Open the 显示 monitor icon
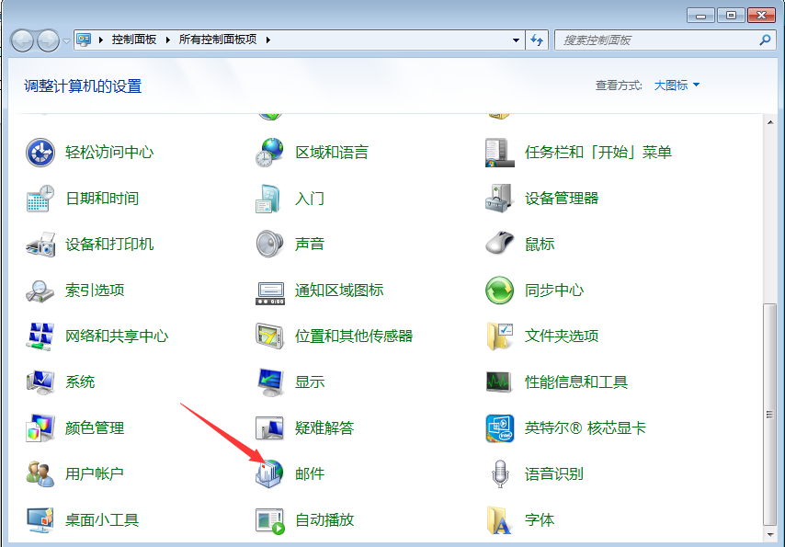The image size is (785, 547). click(x=270, y=382)
